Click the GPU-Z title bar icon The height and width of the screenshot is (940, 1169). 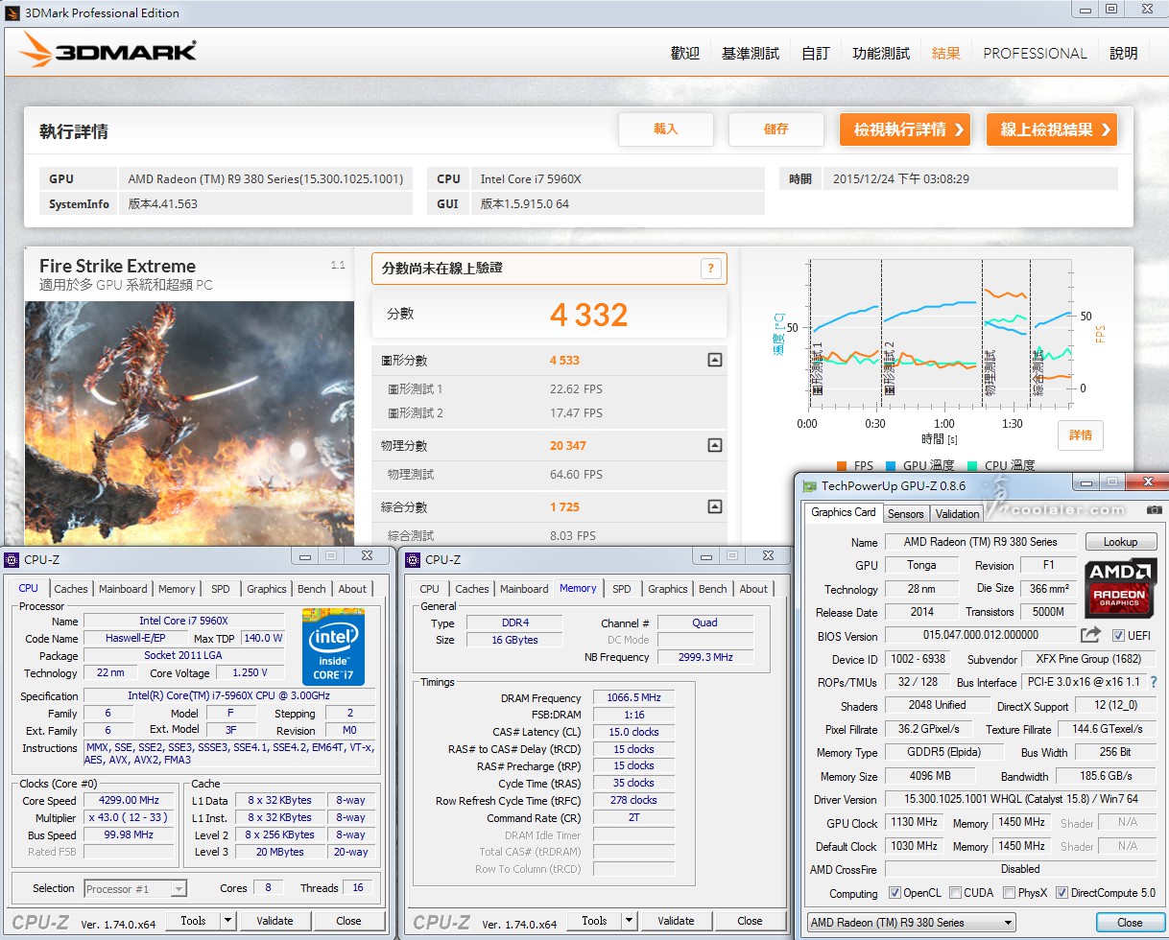811,487
